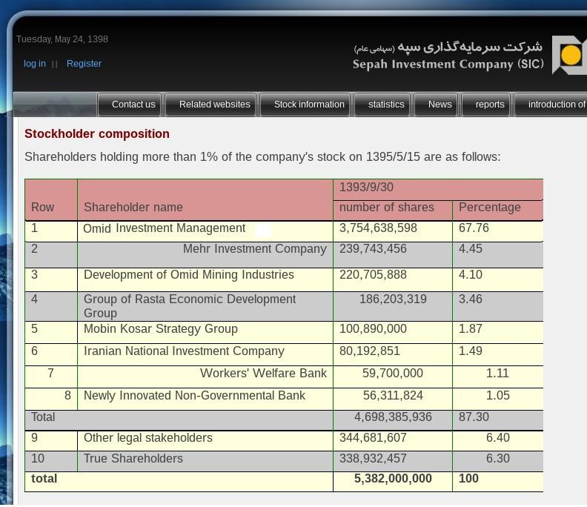Click percentage value 4.10
The height and width of the screenshot is (507, 587).
pyautogui.click(x=471, y=274)
